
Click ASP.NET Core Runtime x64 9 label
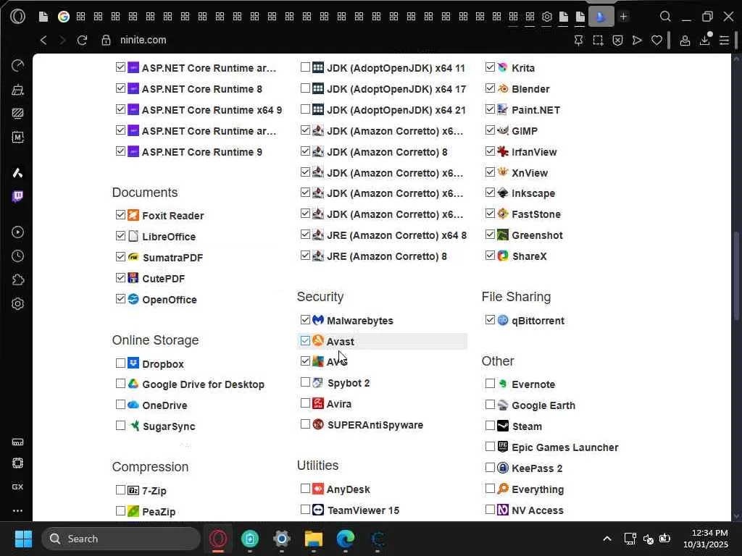click(x=212, y=110)
